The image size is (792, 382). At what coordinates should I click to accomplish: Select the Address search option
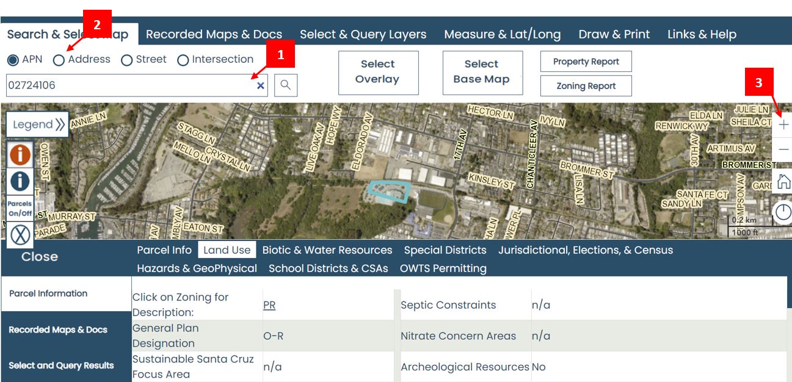coord(60,59)
